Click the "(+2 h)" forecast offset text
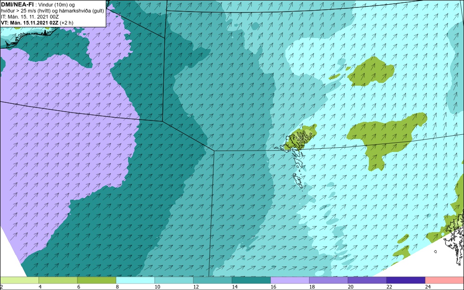Screen dimensions: 464x290 point(66,22)
